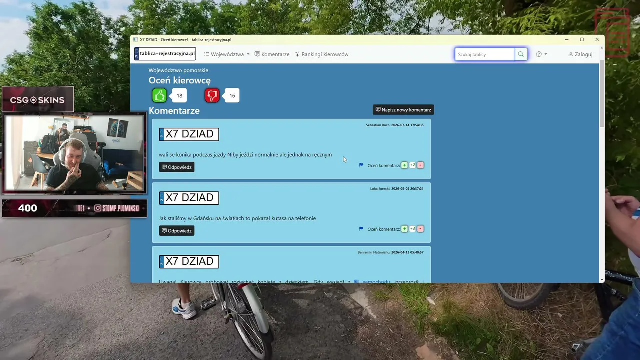Click the Oceń kierowcę heading
This screenshot has width=640, height=360.
point(180,80)
